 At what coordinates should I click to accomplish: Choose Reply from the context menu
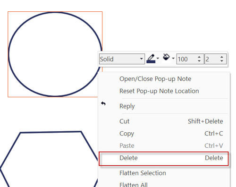[164, 106]
